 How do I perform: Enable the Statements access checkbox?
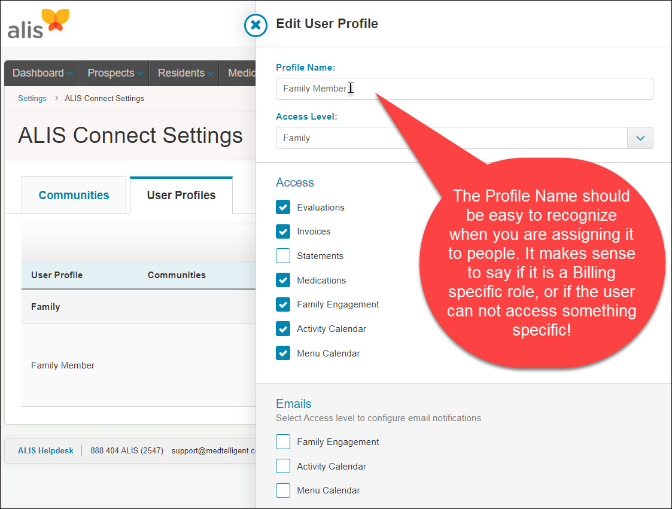[x=283, y=256]
